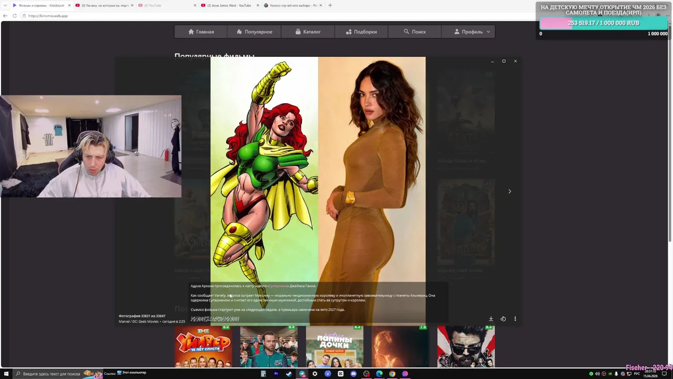Close the Kinobox.in browser tab

[69, 5]
